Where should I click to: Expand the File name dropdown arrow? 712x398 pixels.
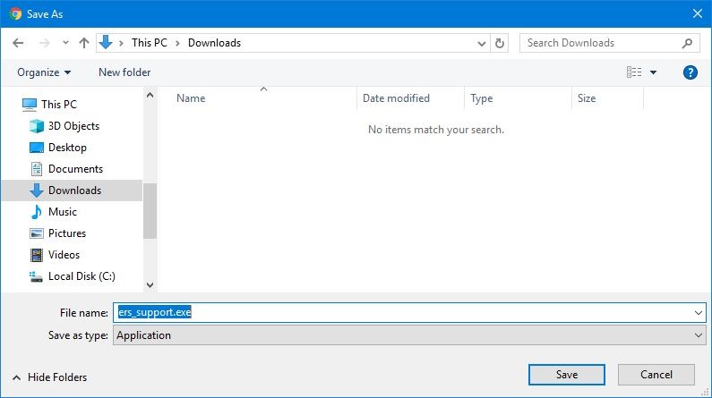pos(699,313)
